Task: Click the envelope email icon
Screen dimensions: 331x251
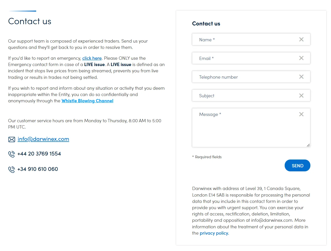Action: coord(12,139)
